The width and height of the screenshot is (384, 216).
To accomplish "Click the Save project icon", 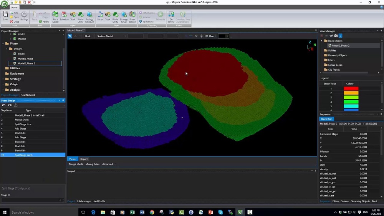I will [x=5, y=17].
